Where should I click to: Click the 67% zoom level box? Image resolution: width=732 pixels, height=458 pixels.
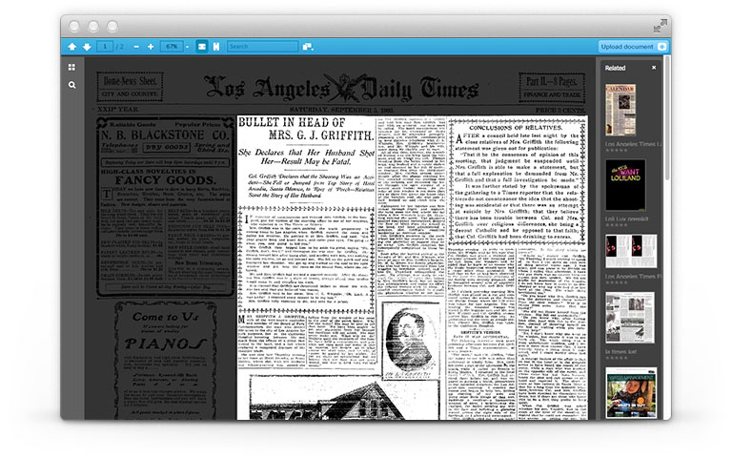(x=172, y=46)
